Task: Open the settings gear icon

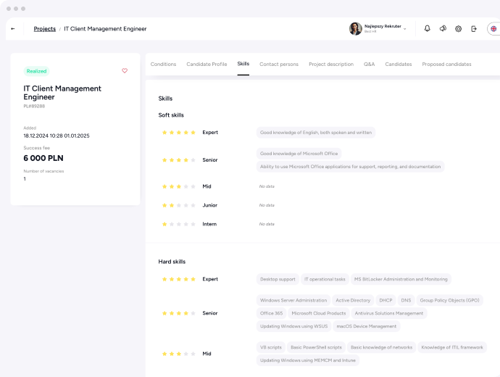Action: click(459, 29)
